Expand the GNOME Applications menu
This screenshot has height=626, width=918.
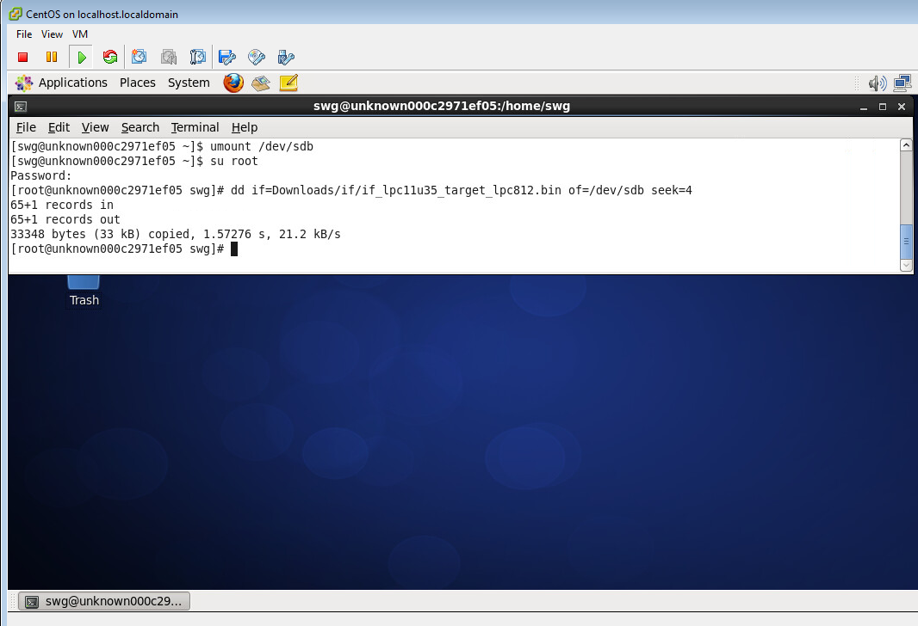(x=63, y=83)
